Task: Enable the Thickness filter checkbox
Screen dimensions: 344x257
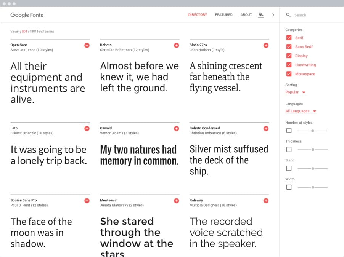Action: [x=289, y=149]
